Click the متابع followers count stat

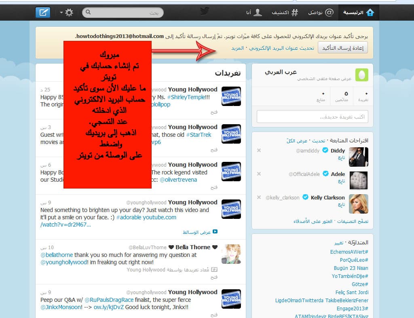pyautogui.click(x=321, y=97)
